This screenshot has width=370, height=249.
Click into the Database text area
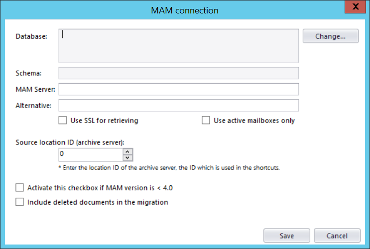pos(179,46)
